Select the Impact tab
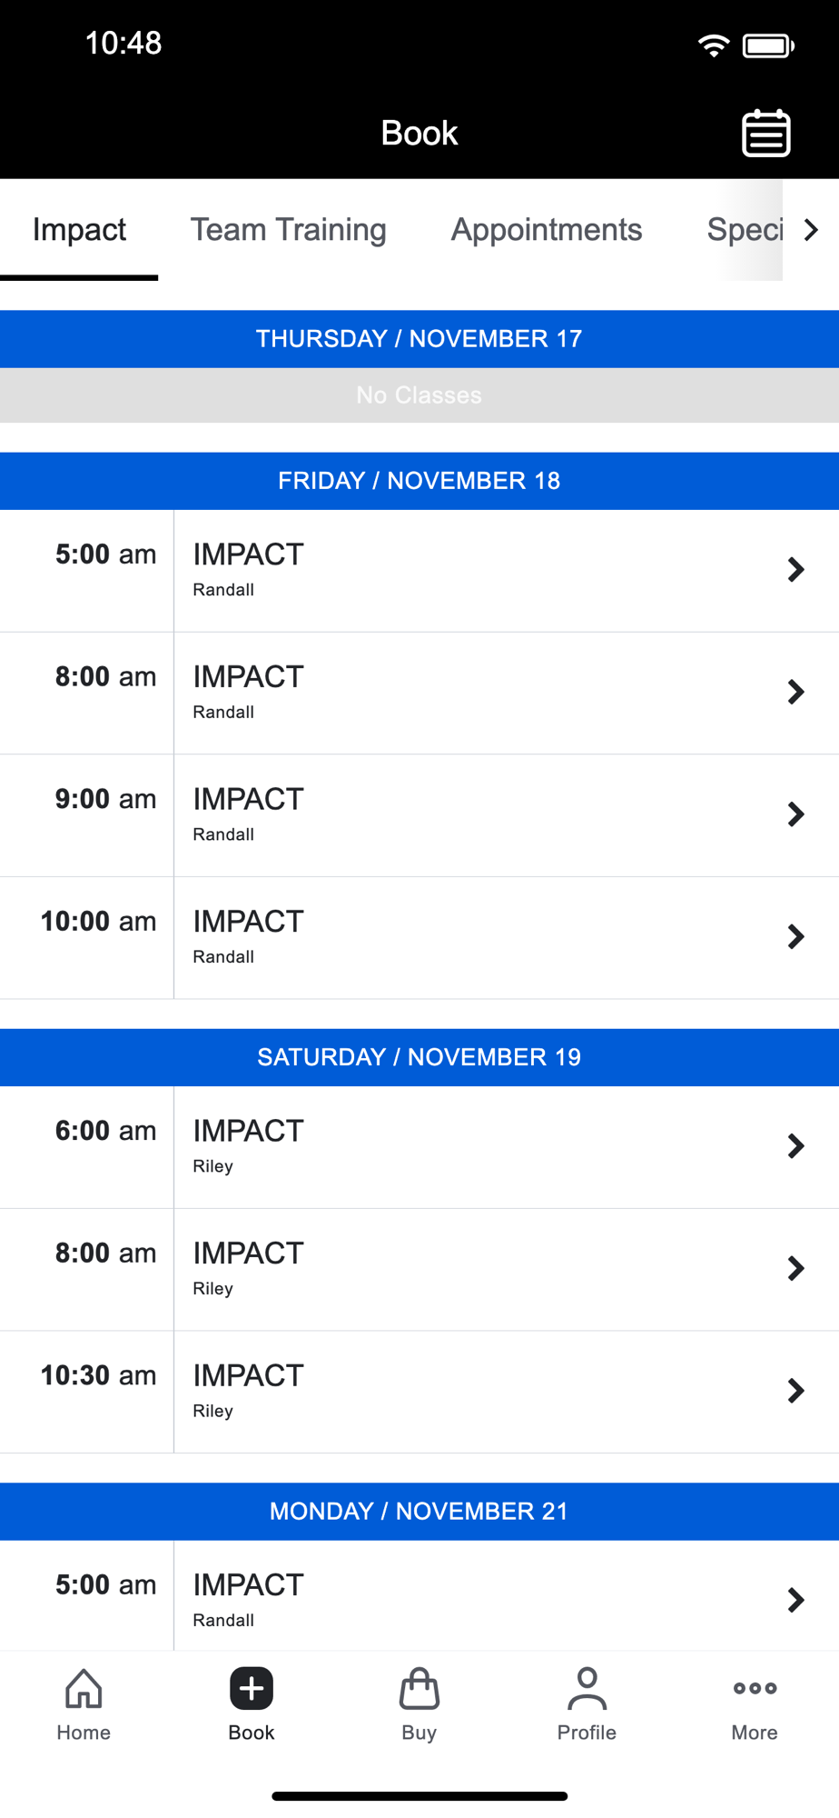The height and width of the screenshot is (1818, 839). (x=79, y=230)
